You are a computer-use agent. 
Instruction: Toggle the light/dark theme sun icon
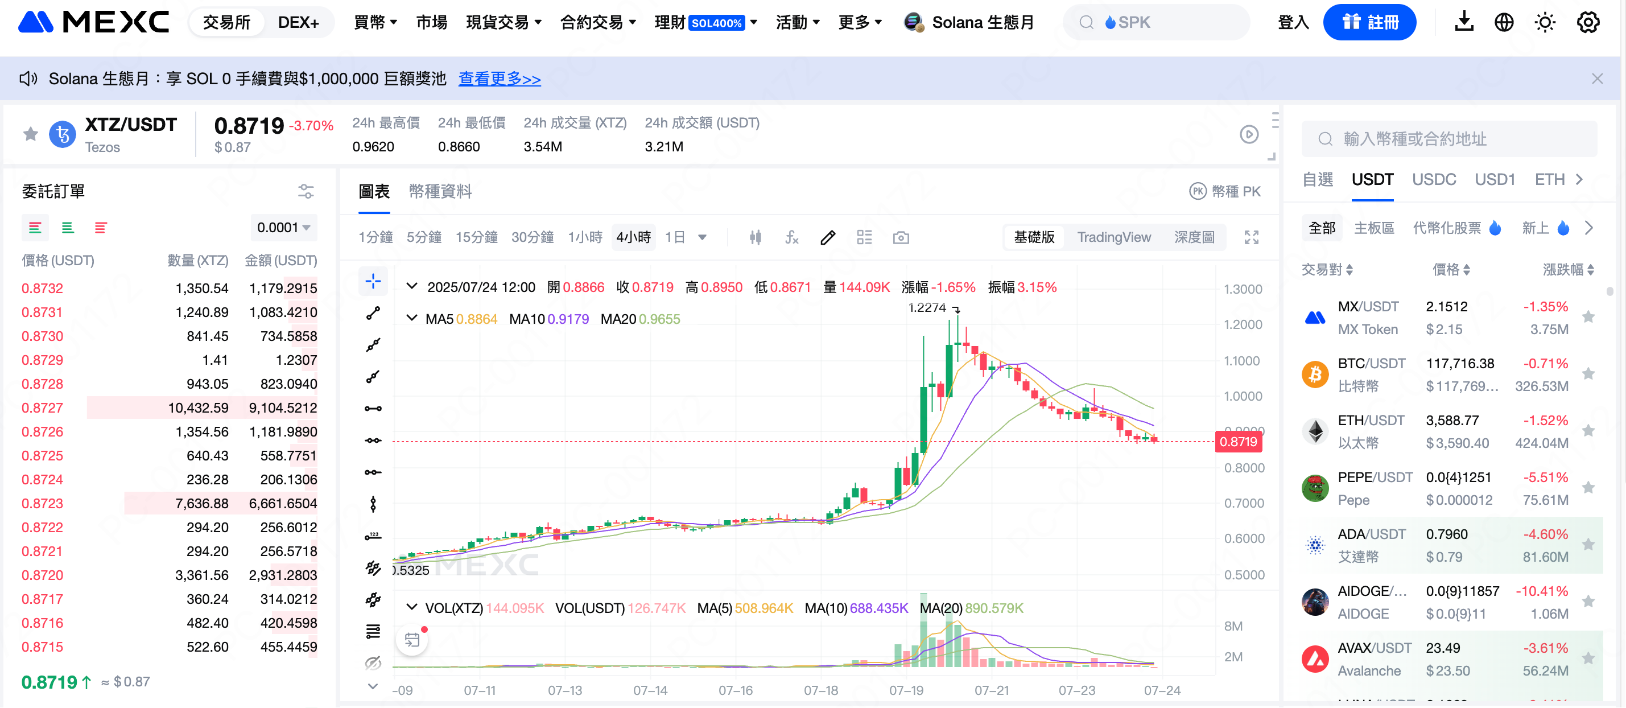pos(1545,22)
